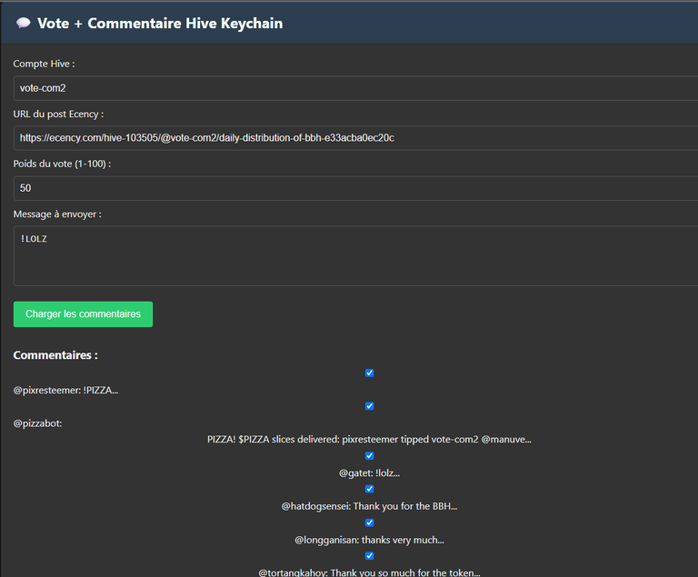Click the @hatdogsensei Thank you comment
Viewport: 698px width, 577px height.
370,506
